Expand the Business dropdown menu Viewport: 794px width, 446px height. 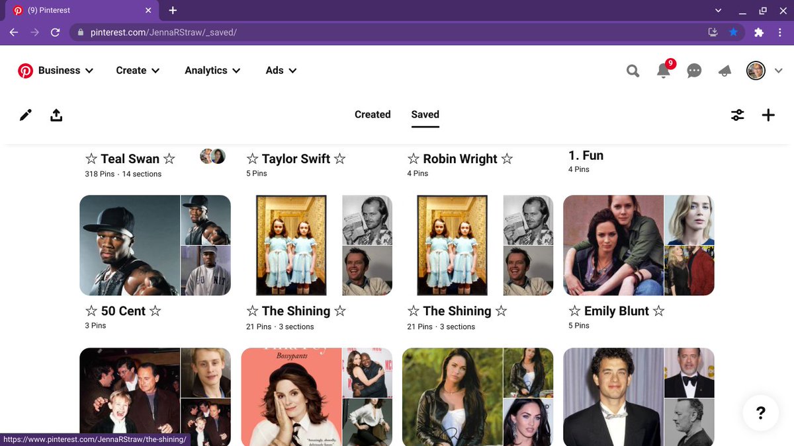66,71
